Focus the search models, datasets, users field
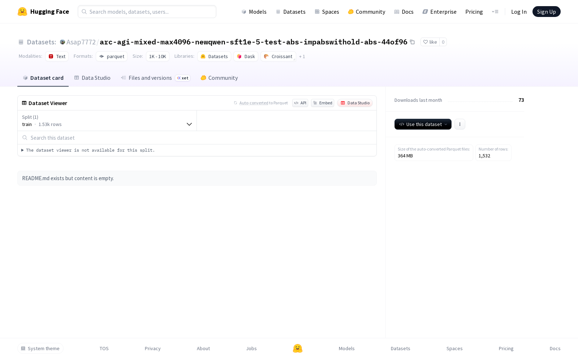 point(147,12)
